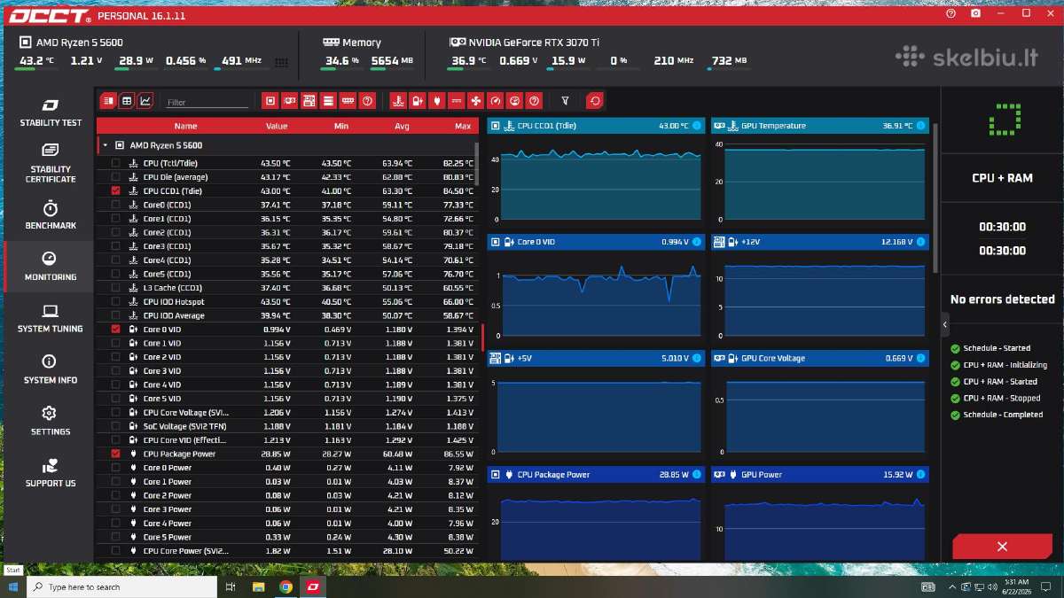
Task: Open the Benchmark section
Action: 51,215
